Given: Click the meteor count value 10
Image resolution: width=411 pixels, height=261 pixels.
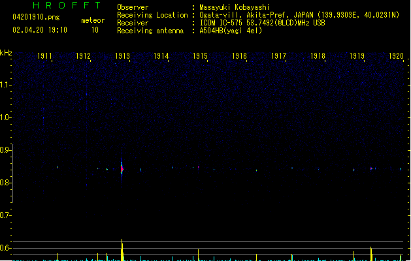Looking at the screenshot, I should 95,30.
